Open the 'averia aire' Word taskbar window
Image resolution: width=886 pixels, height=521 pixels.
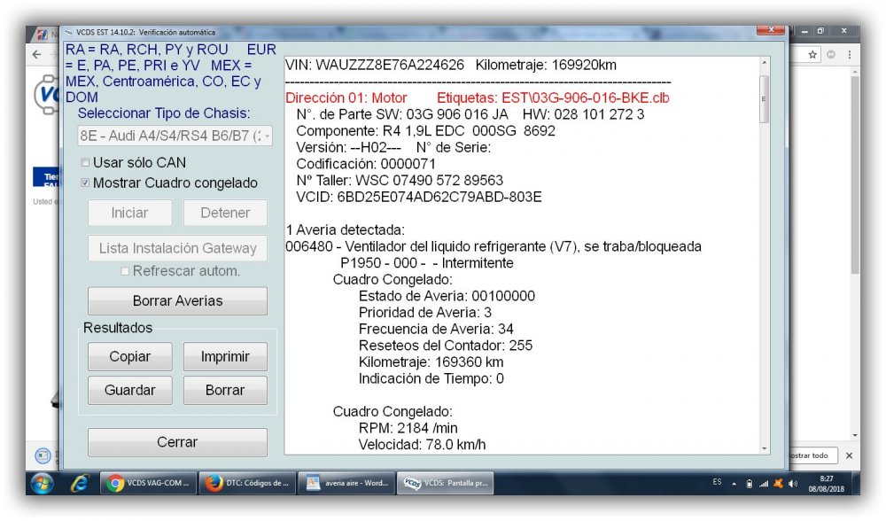click(346, 484)
